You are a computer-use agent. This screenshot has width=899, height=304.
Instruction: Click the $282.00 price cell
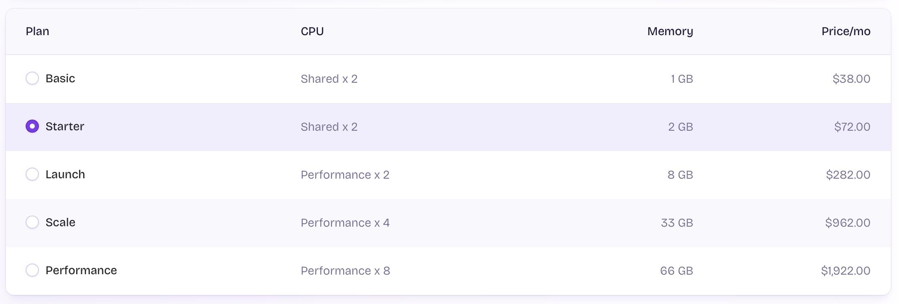point(848,175)
